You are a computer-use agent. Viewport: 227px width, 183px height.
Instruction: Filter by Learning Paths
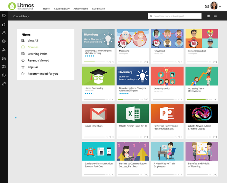(37, 54)
